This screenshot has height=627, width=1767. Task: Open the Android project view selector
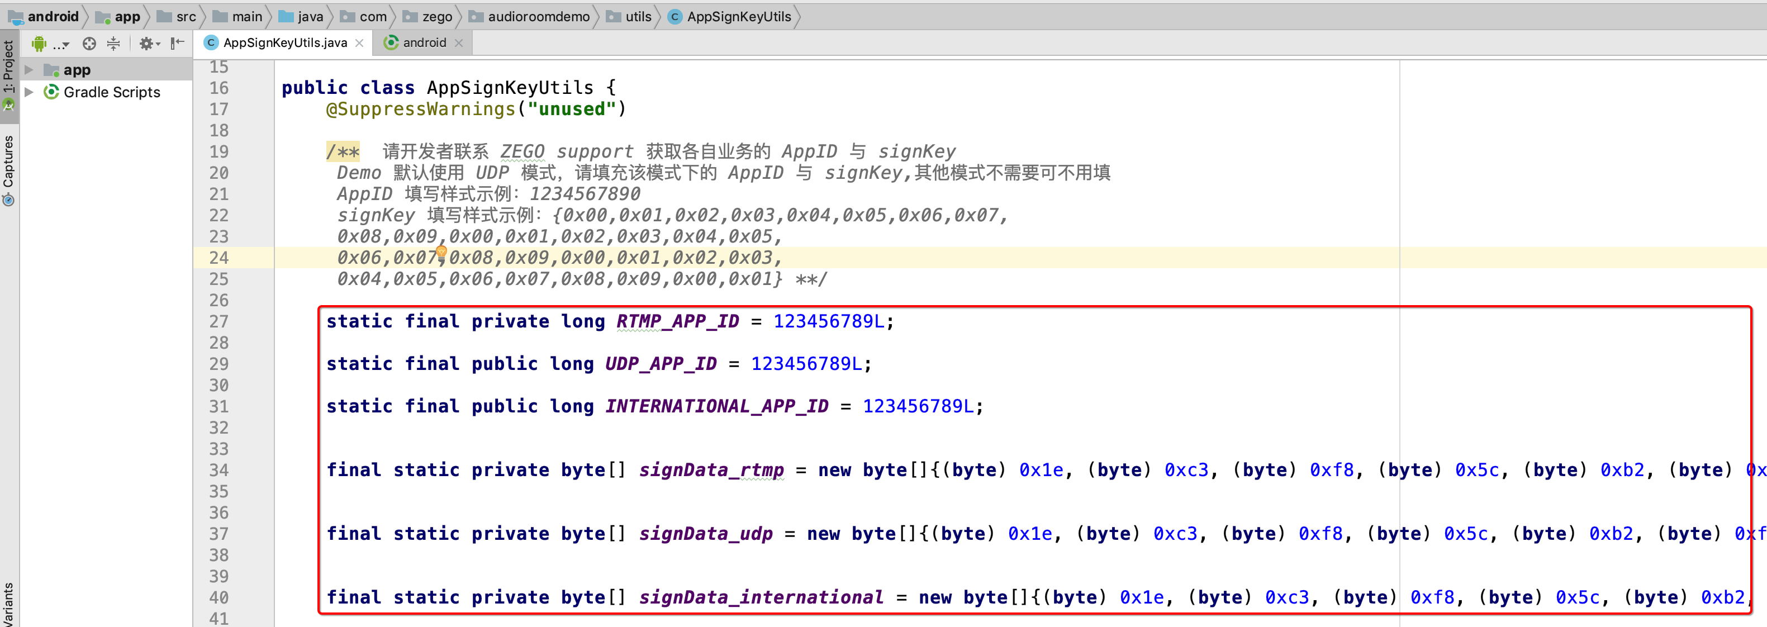[51, 44]
